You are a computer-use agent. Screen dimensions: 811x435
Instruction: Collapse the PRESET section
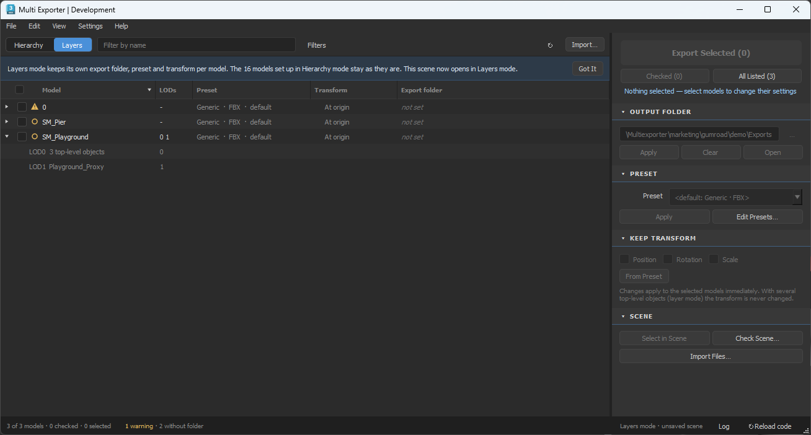point(623,174)
